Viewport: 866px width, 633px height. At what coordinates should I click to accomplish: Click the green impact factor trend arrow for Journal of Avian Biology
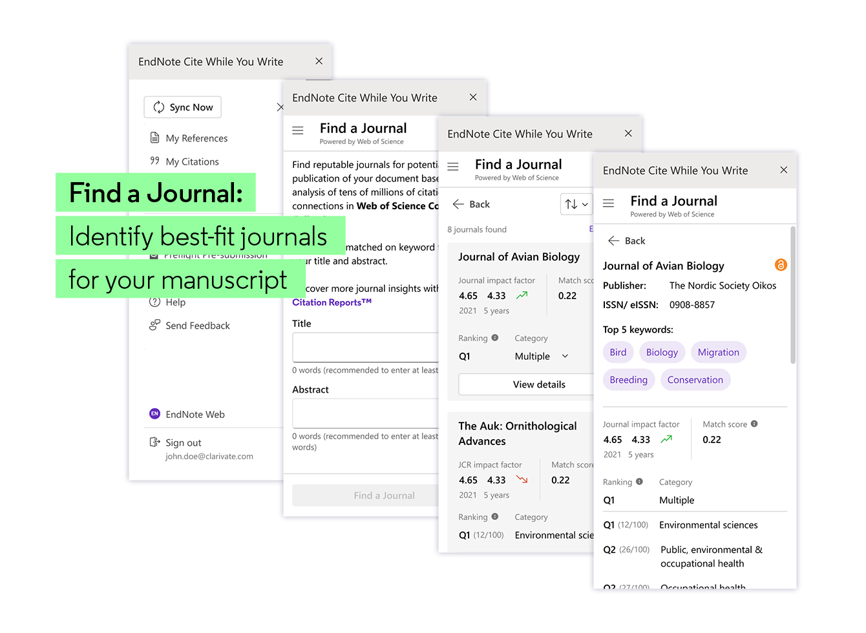tap(521, 295)
